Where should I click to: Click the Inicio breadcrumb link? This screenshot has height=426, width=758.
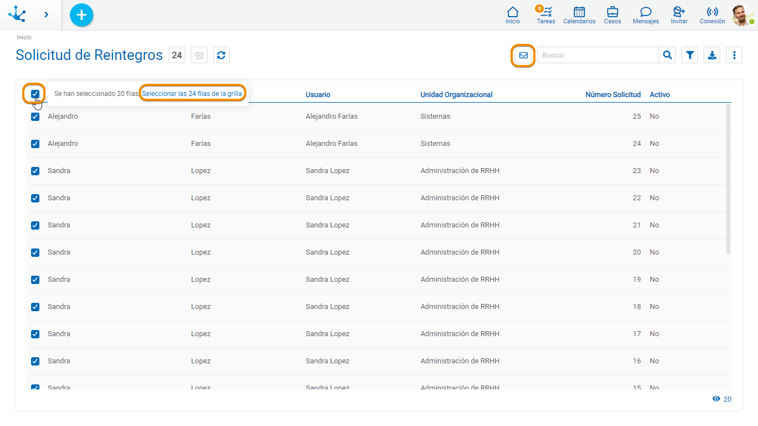[x=24, y=38]
